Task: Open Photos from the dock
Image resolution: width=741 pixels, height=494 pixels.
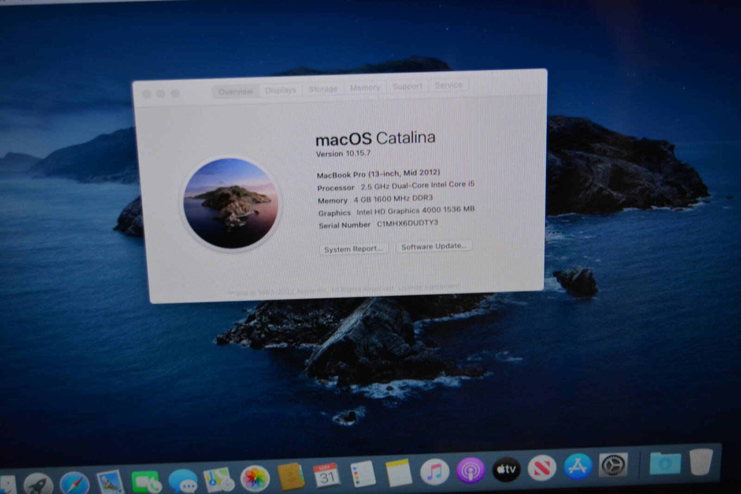Action: click(x=255, y=478)
